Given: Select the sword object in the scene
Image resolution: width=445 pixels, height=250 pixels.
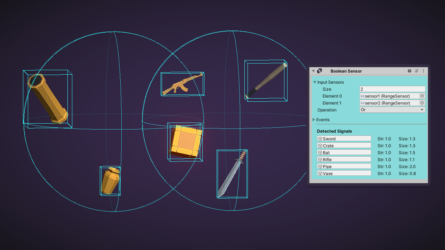Looking at the screenshot, I should pos(232,174).
